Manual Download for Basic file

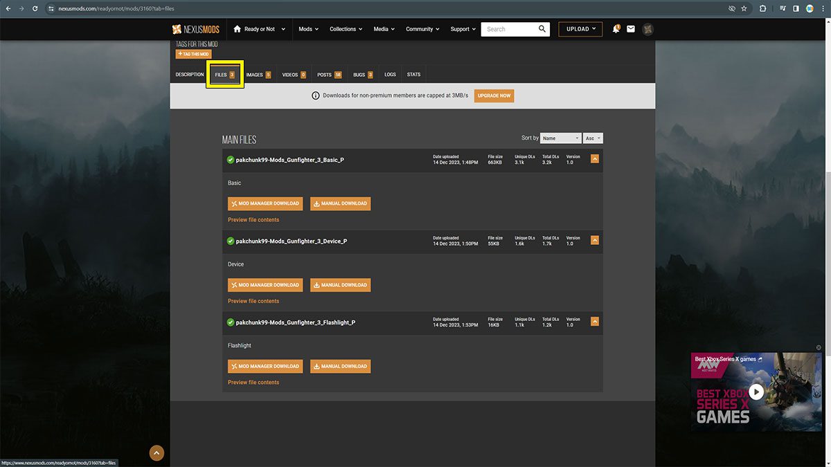(340, 203)
